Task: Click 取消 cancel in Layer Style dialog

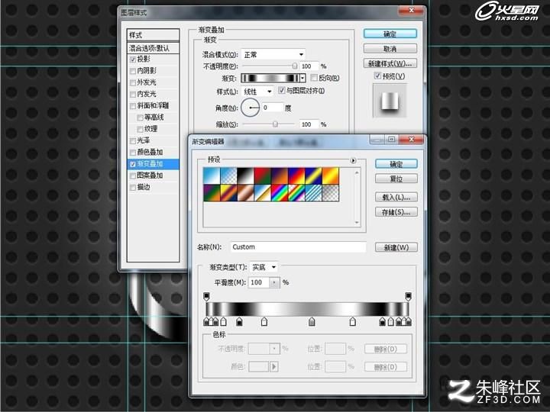Action: (x=390, y=49)
